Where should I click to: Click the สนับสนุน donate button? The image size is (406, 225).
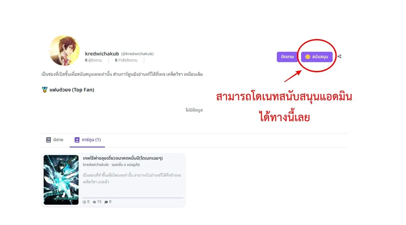tap(317, 57)
